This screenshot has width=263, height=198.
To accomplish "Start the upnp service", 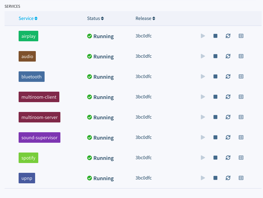I will click(203, 178).
